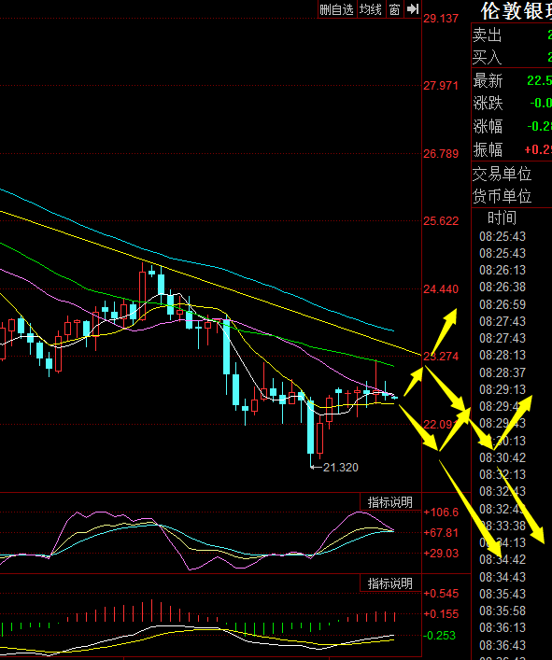Select the 08:26:59 tick row
Image resolution: width=552 pixels, height=660 pixels.
[502, 304]
